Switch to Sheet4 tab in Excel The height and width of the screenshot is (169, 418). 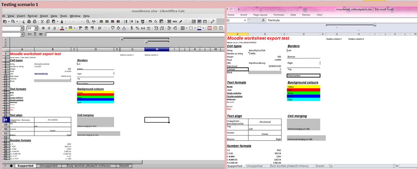[320, 166]
